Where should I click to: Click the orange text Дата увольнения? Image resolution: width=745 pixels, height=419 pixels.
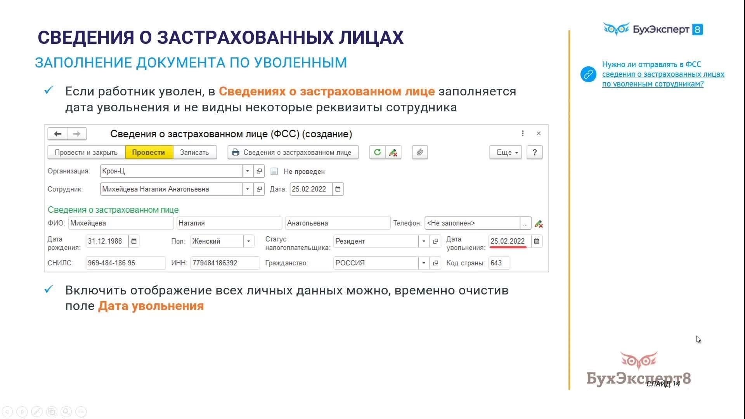click(151, 306)
